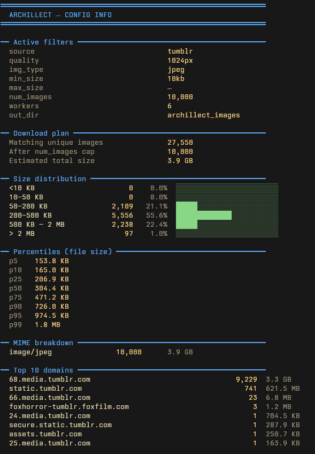This screenshot has height=454, width=315.
Task: Click the 704.5 KB size value
Action: pos(282,416)
